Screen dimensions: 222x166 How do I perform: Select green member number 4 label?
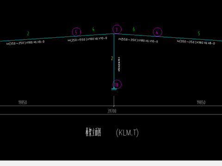[x=93, y=29]
